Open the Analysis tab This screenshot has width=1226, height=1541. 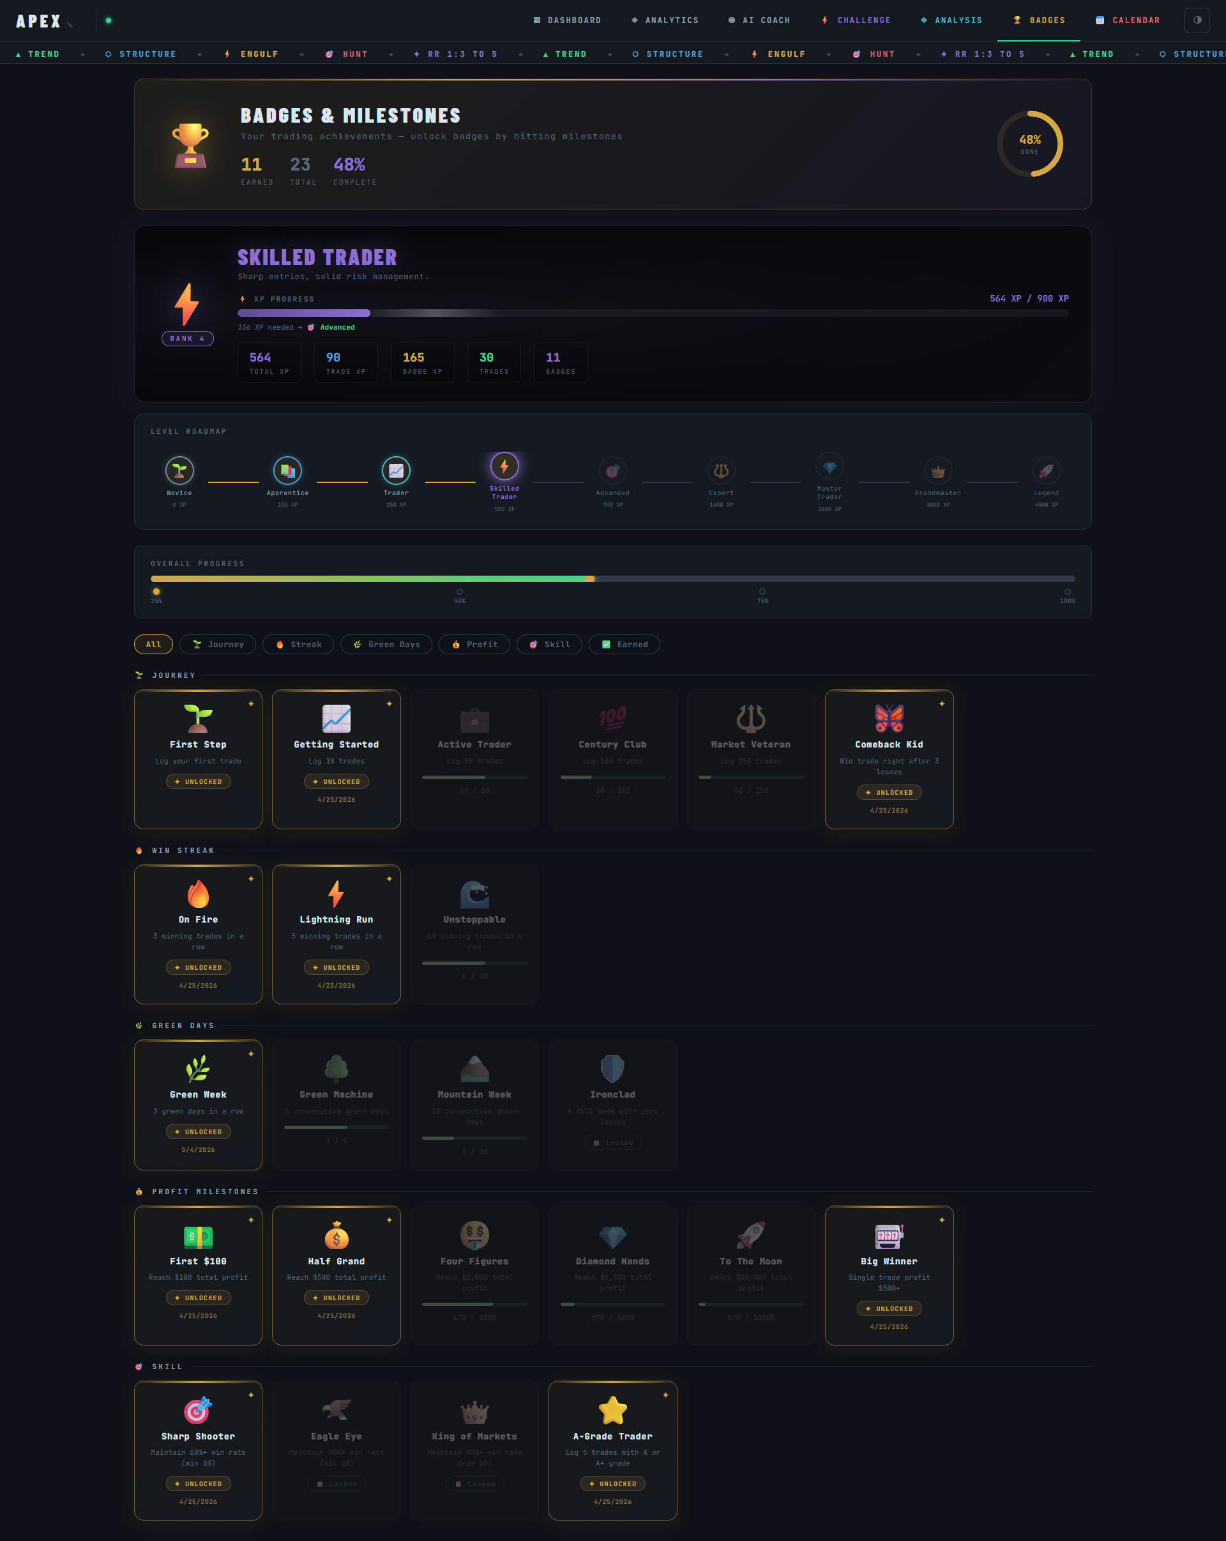pyautogui.click(x=951, y=20)
